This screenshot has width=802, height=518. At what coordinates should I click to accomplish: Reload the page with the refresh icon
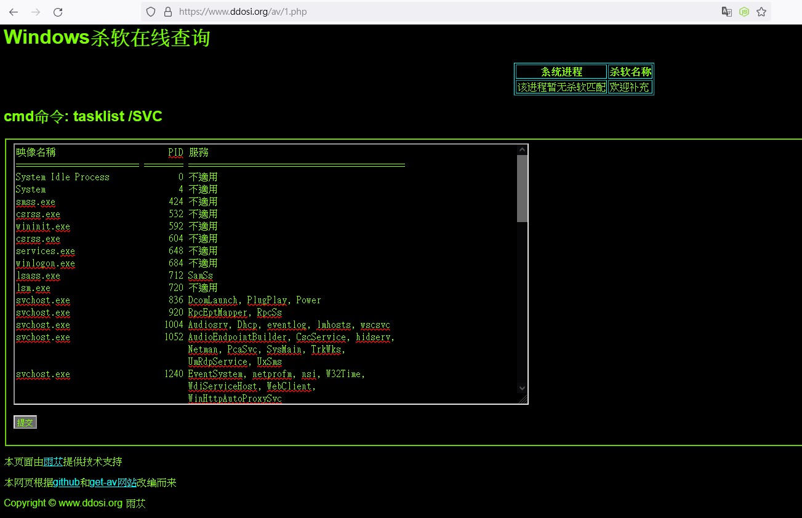(58, 12)
